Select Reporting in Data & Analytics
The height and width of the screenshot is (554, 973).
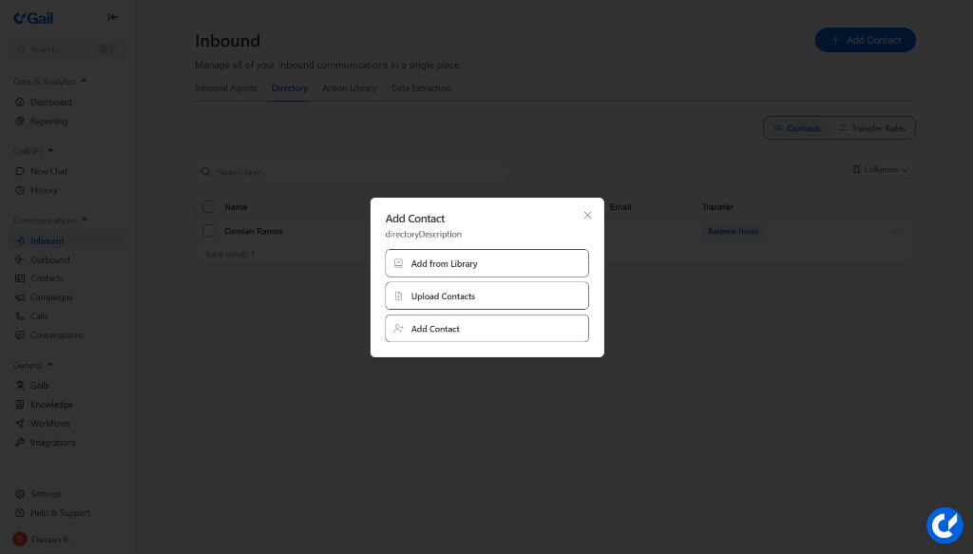pos(48,121)
